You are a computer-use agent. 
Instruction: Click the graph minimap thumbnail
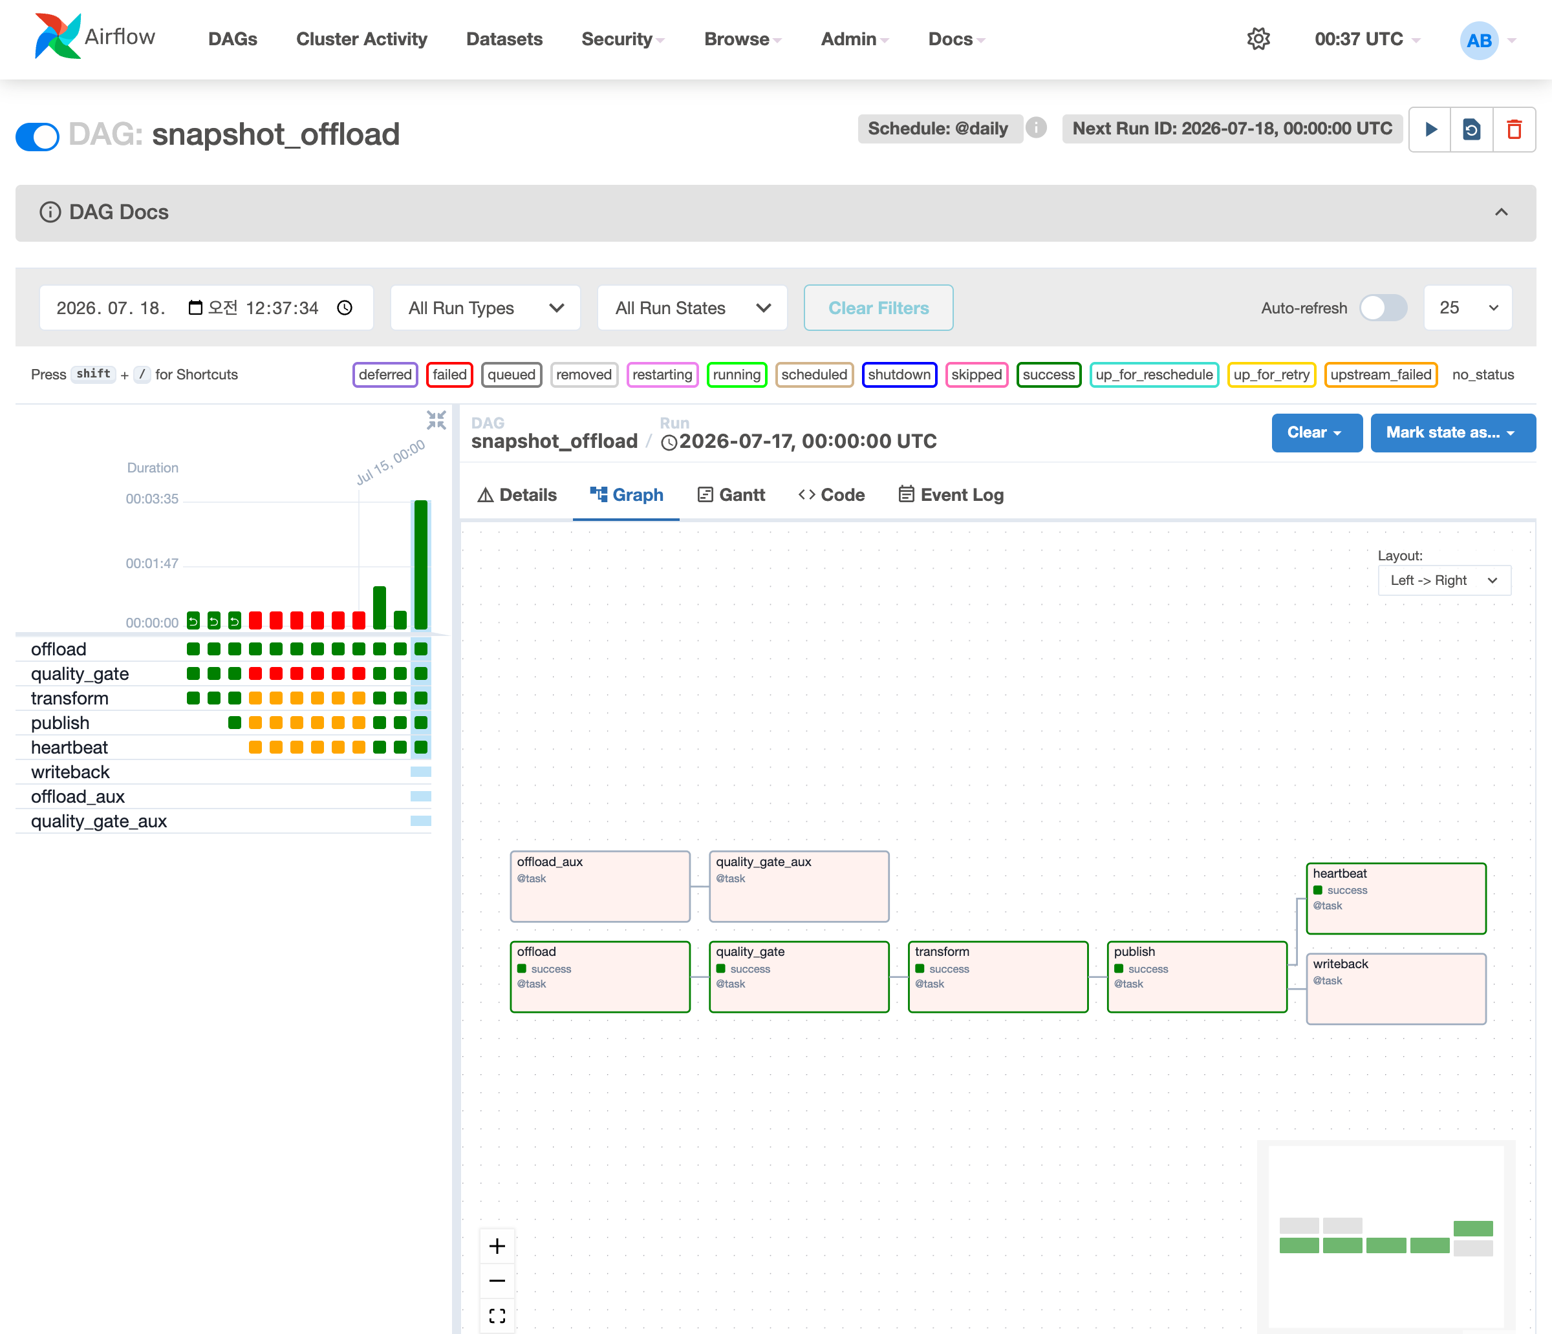pos(1386,1235)
